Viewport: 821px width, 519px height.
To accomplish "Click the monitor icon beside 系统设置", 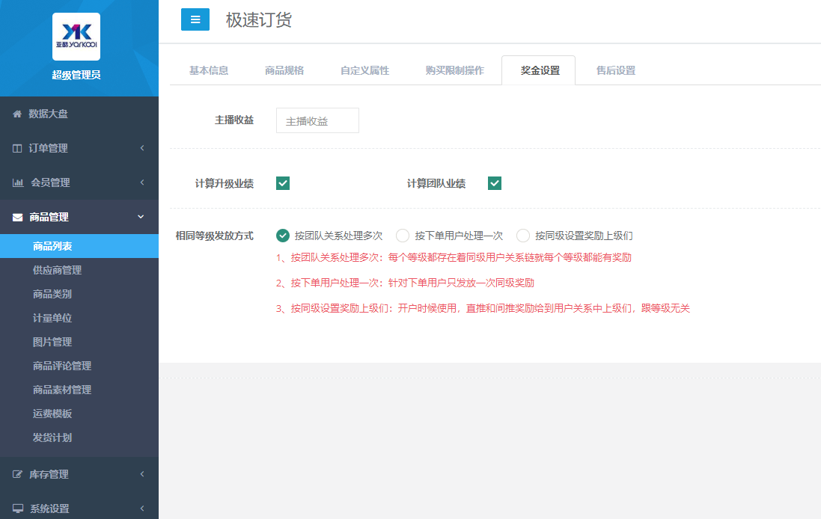I will pos(18,509).
